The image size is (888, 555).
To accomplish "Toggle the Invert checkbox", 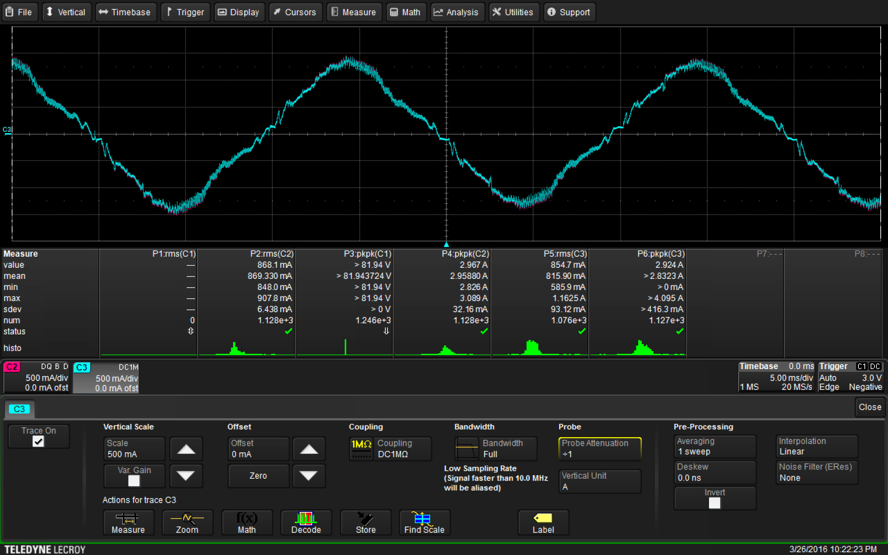I will click(715, 503).
